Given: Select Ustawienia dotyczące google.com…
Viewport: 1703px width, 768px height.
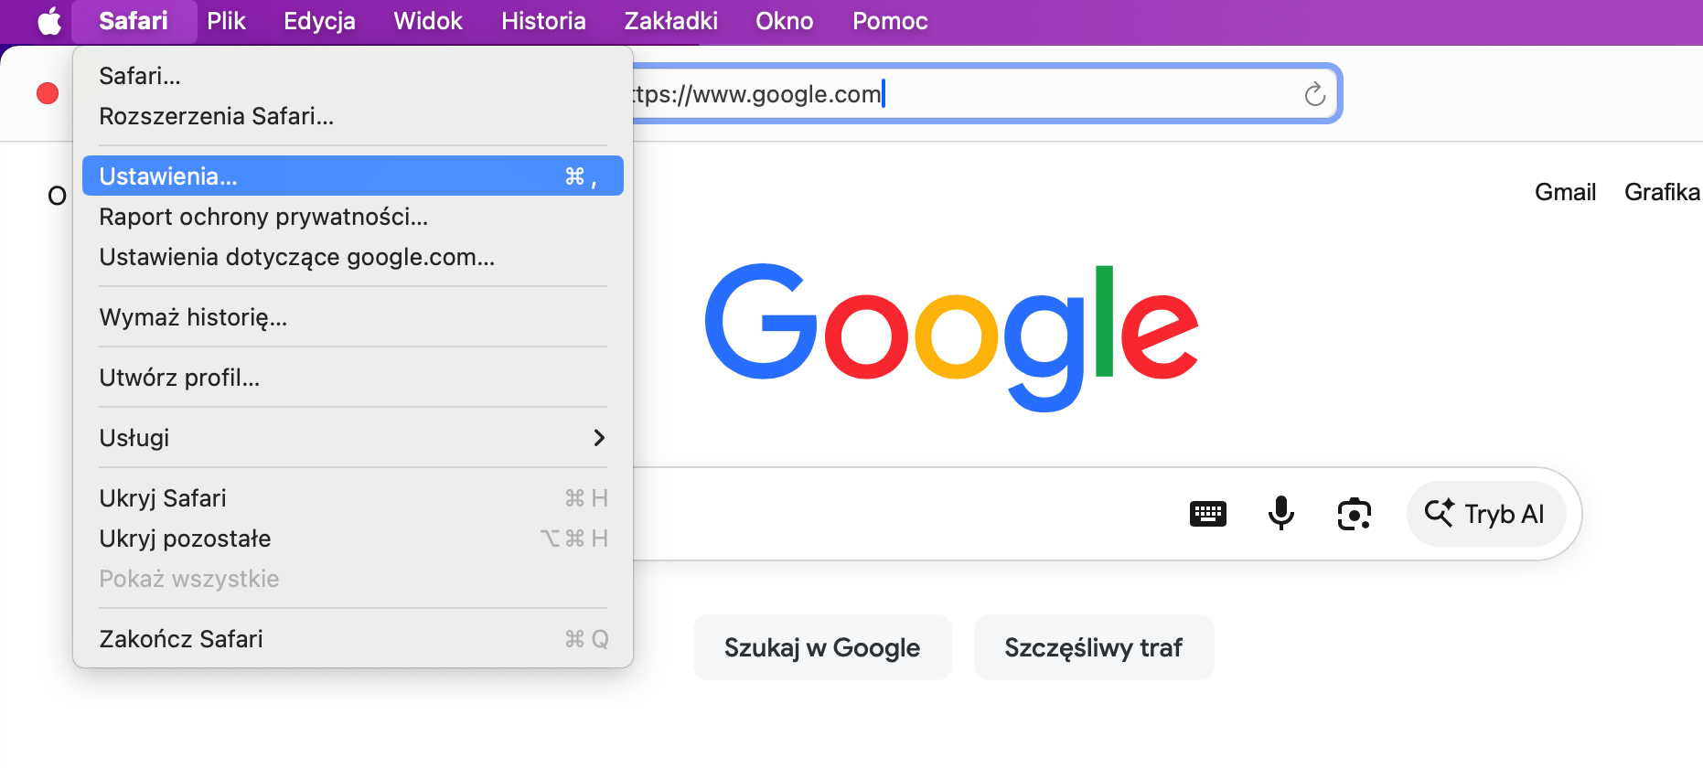Looking at the screenshot, I should [x=353, y=257].
